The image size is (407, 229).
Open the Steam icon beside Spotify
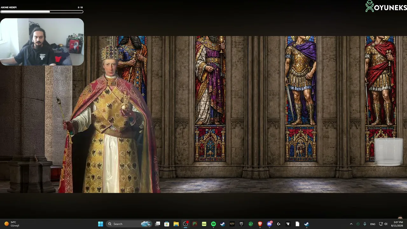223,224
